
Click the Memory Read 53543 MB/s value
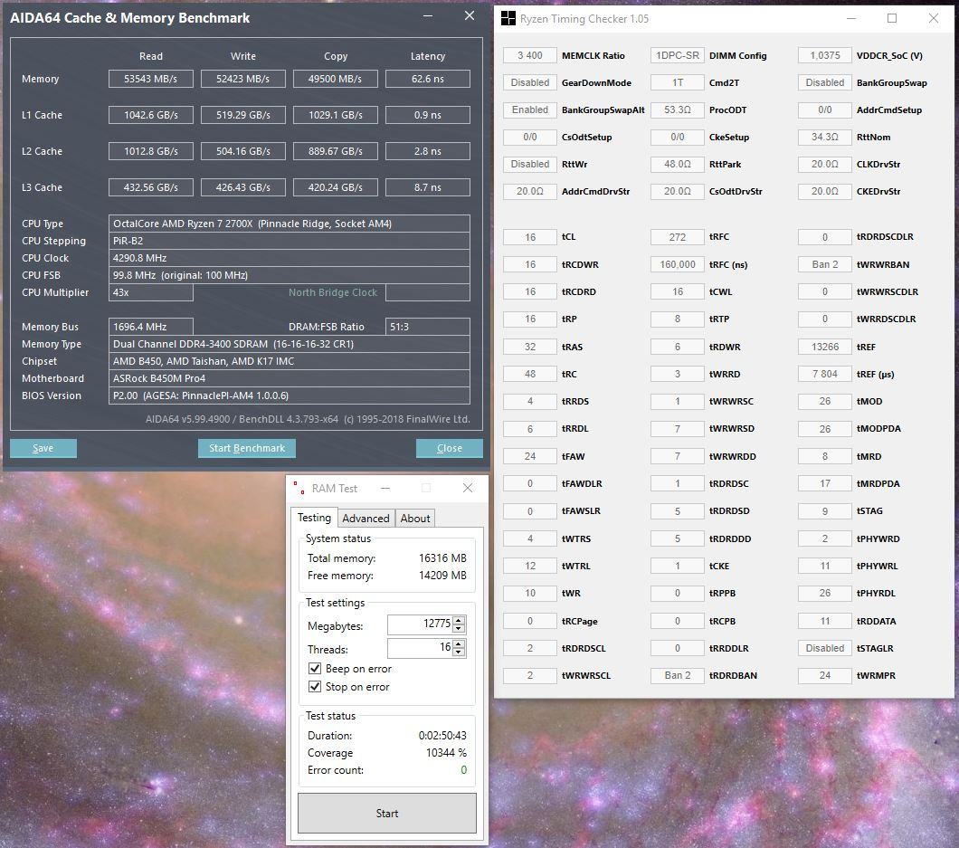point(150,79)
